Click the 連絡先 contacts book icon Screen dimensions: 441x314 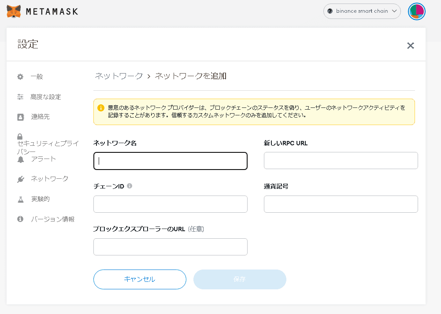pyautogui.click(x=20, y=116)
